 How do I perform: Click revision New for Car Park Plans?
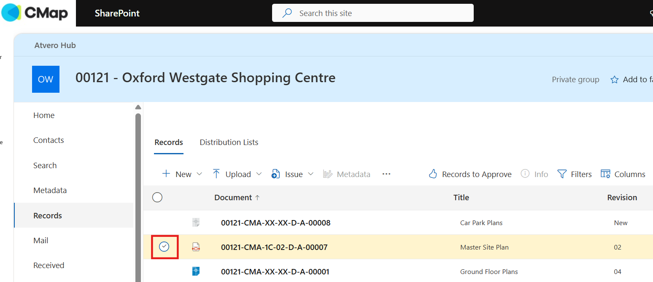[x=621, y=223]
